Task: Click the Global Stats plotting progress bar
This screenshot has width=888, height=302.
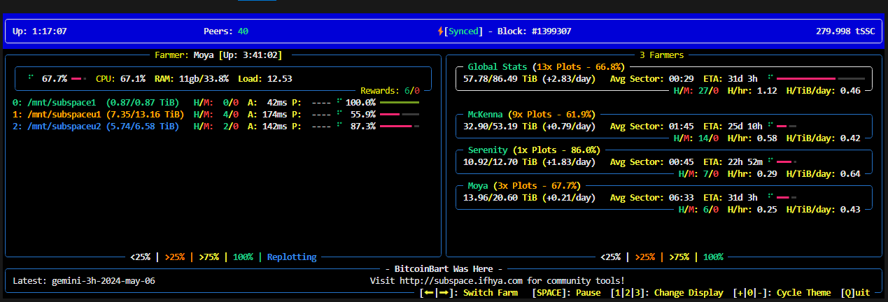Action: 821,78
